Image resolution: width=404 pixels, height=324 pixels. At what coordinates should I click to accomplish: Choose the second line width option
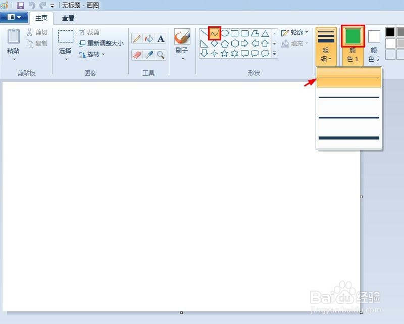349,97
